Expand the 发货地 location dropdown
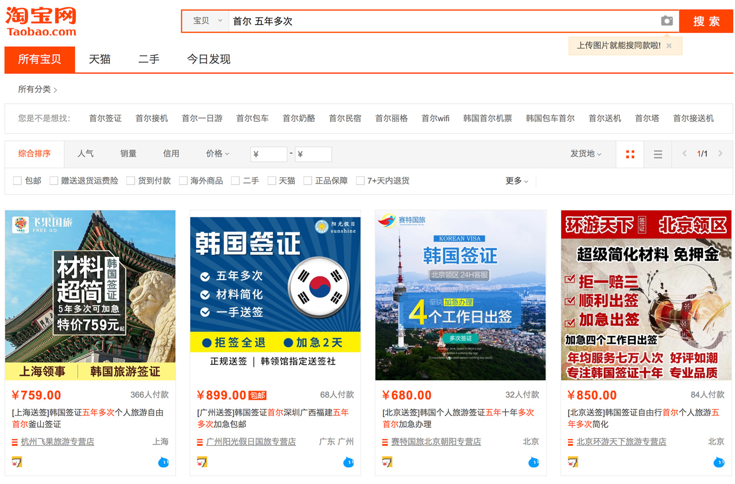The height and width of the screenshot is (484, 735). [x=586, y=154]
